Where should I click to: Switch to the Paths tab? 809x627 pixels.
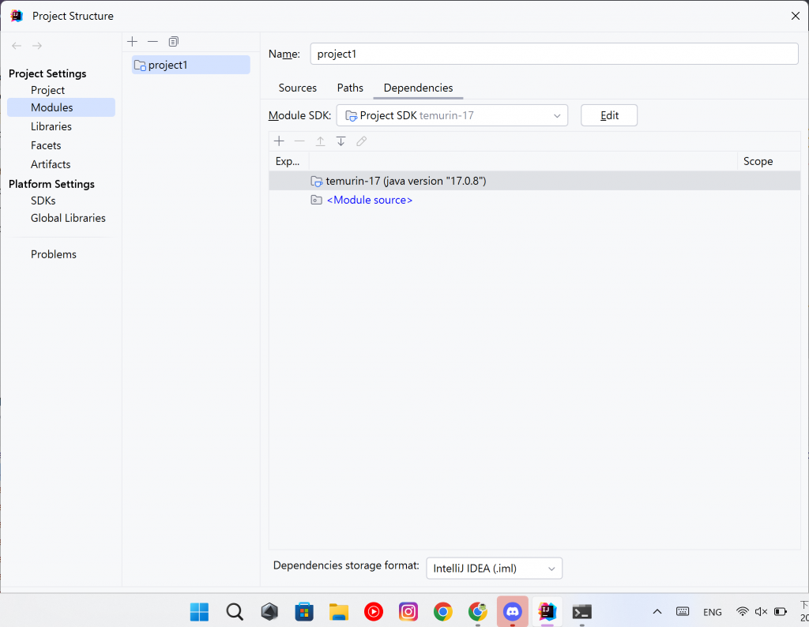coord(350,88)
